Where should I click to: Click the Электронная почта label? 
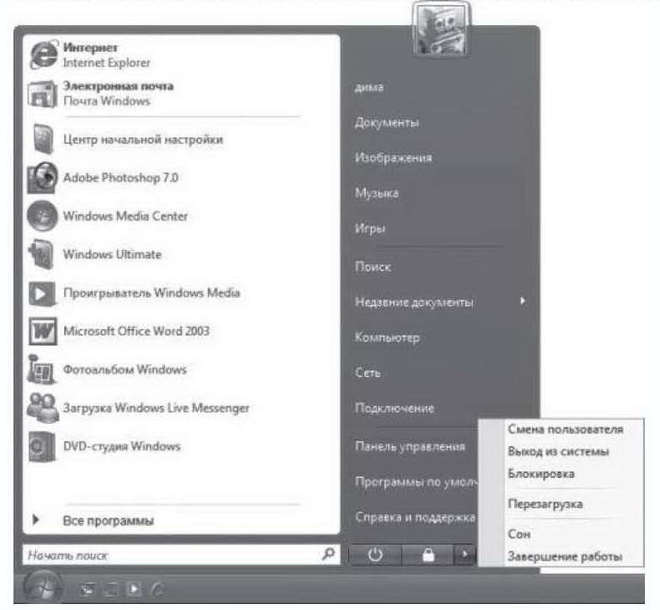pos(118,86)
